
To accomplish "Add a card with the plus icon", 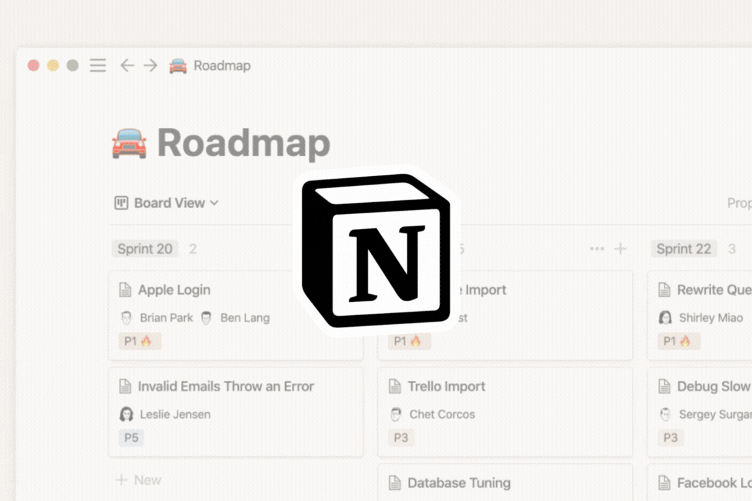I will pyautogui.click(x=621, y=249).
